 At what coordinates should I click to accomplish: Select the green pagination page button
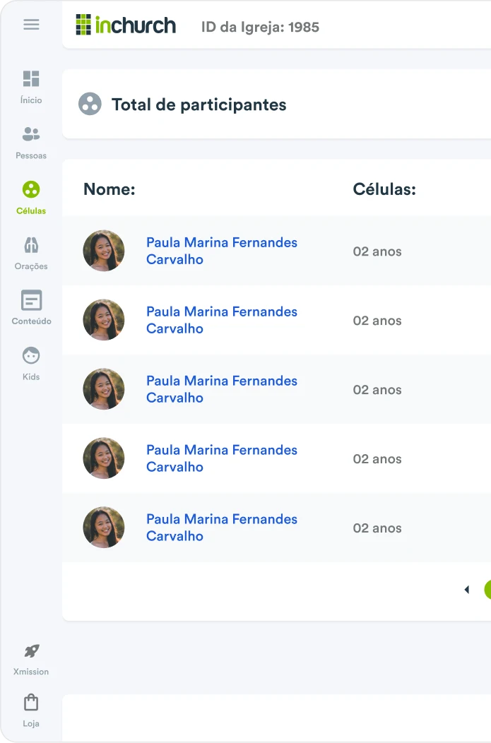[487, 590]
